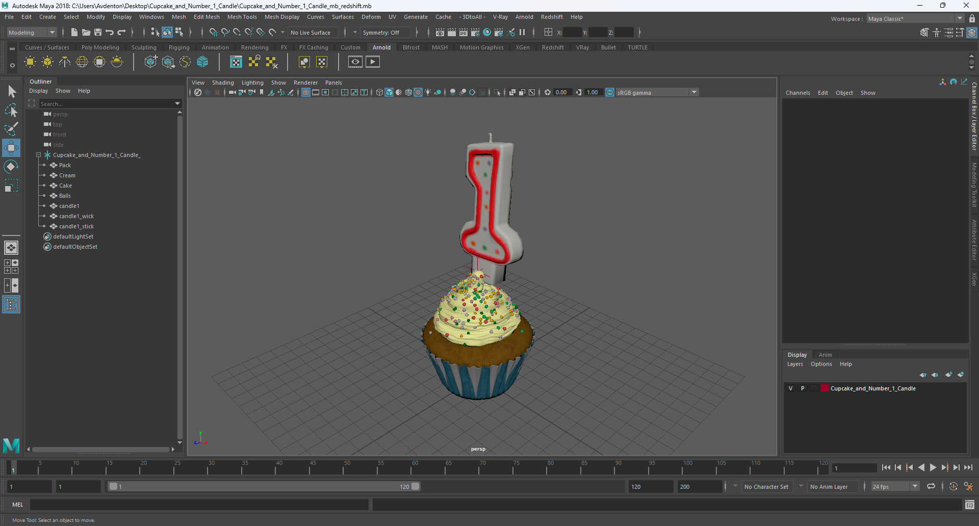This screenshot has width=979, height=526.
Task: Create new layer icon in Layer Editor
Action: 948,375
